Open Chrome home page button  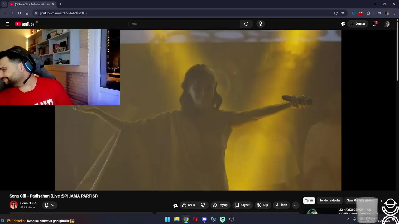pos(27,13)
